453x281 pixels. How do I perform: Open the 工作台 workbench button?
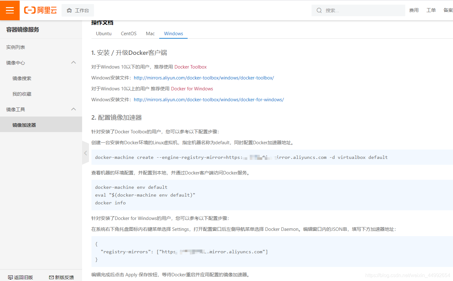click(78, 10)
